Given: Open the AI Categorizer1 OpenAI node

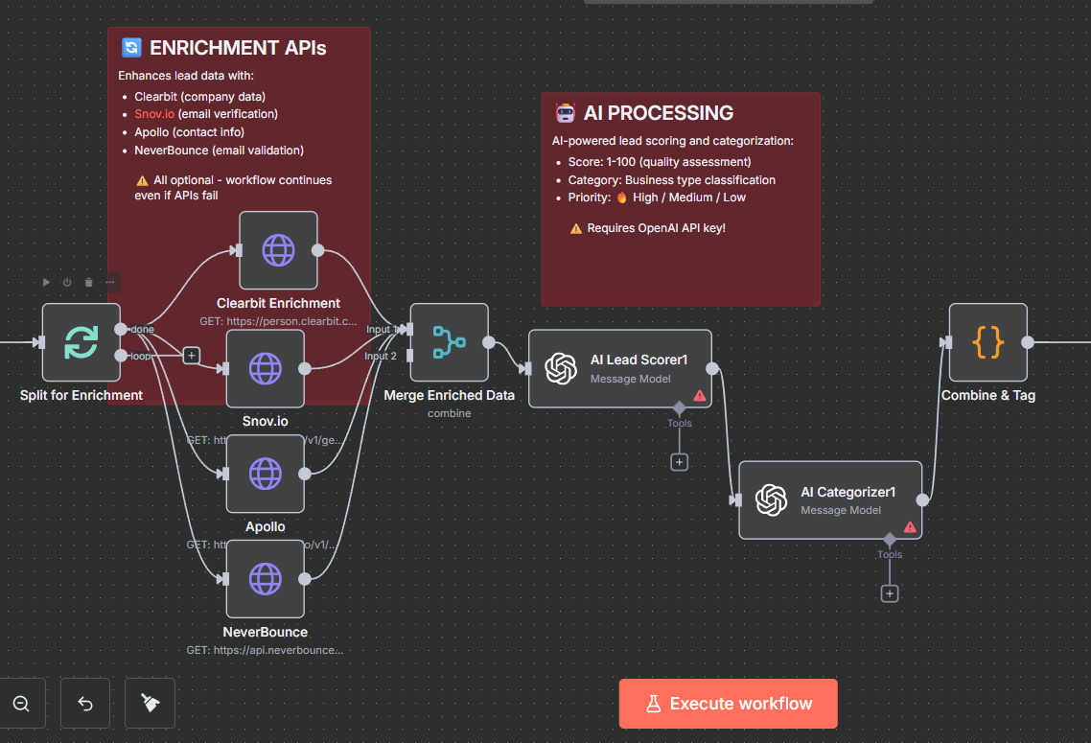Looking at the screenshot, I should [x=830, y=500].
